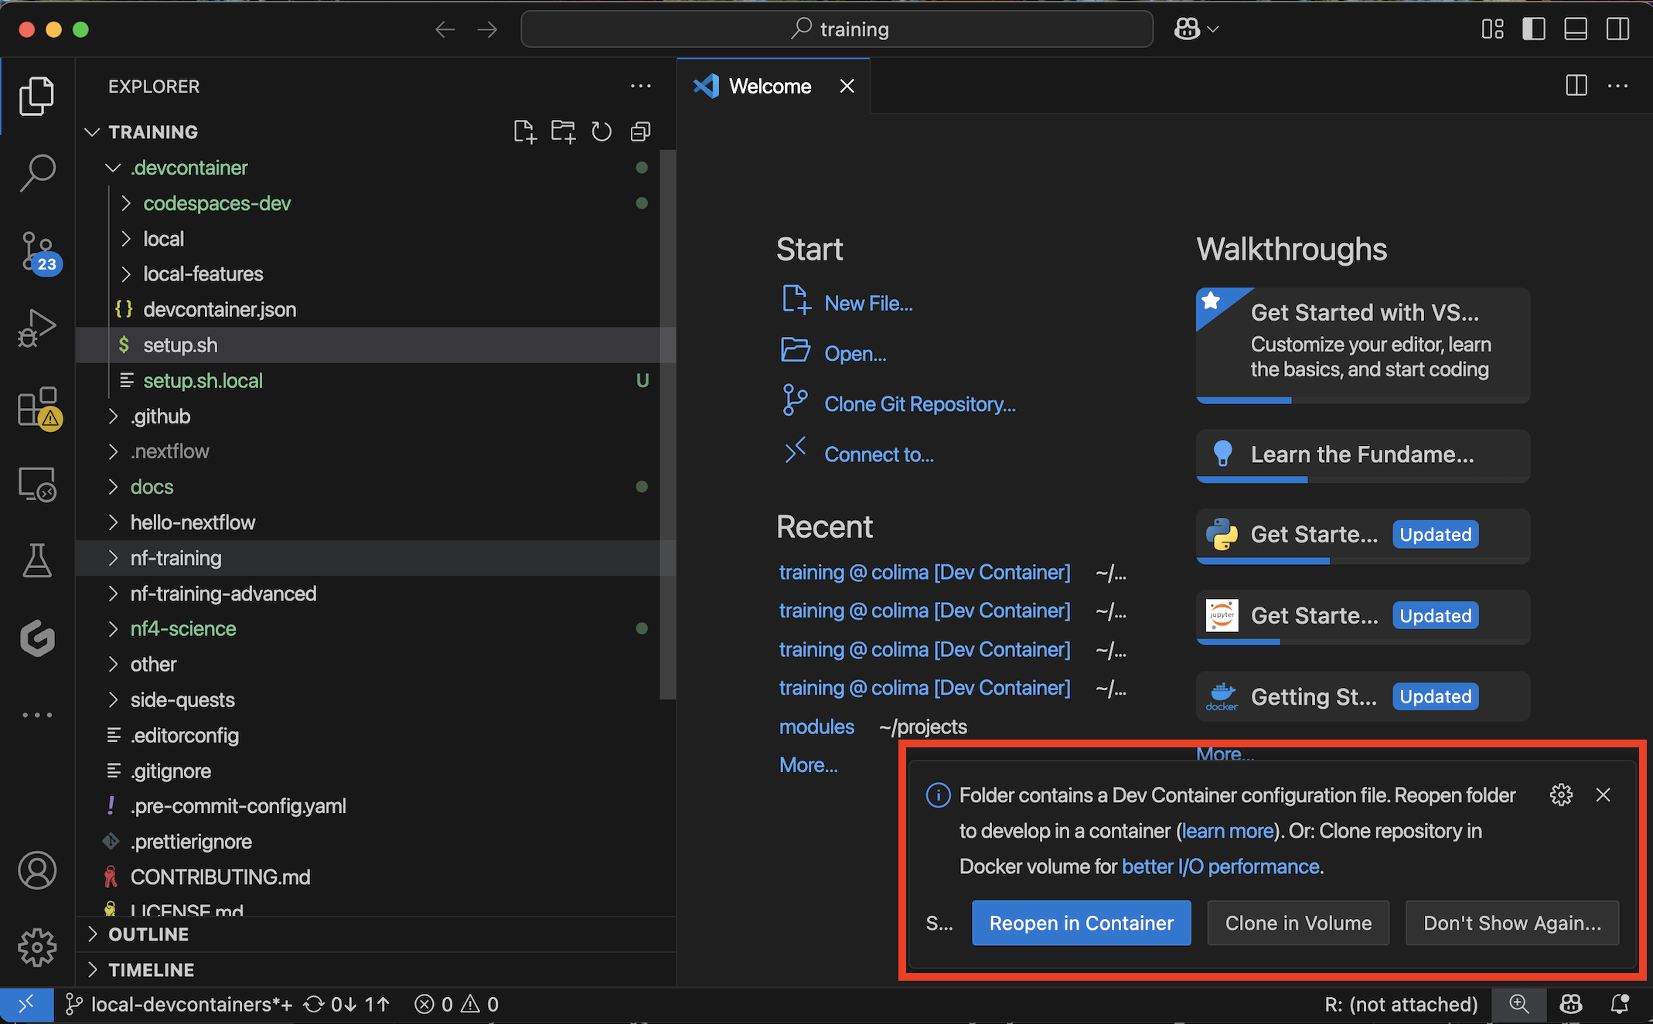Toggle the bottom panel visibility
Image resolution: width=1653 pixels, height=1024 pixels.
point(1575,29)
